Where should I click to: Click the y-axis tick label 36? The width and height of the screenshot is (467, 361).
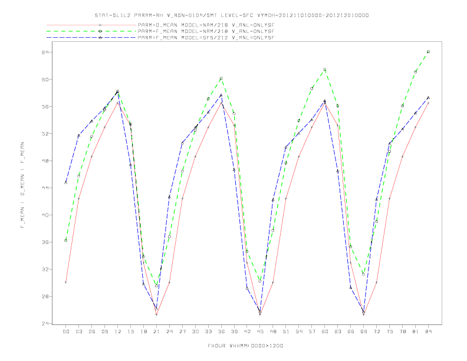click(45, 242)
